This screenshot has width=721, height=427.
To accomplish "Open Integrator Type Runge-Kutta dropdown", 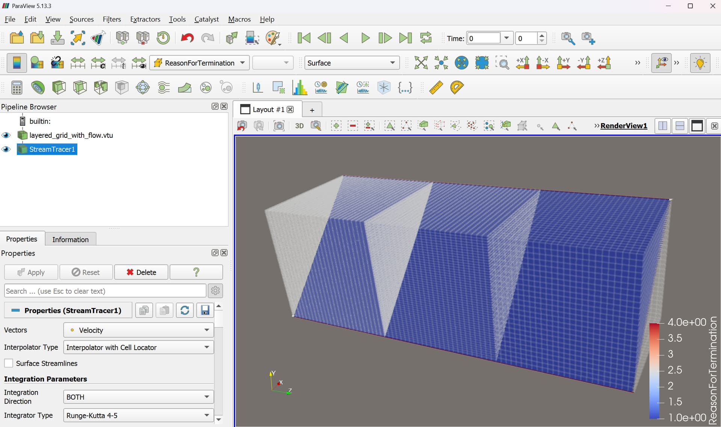I will pyautogui.click(x=139, y=415).
